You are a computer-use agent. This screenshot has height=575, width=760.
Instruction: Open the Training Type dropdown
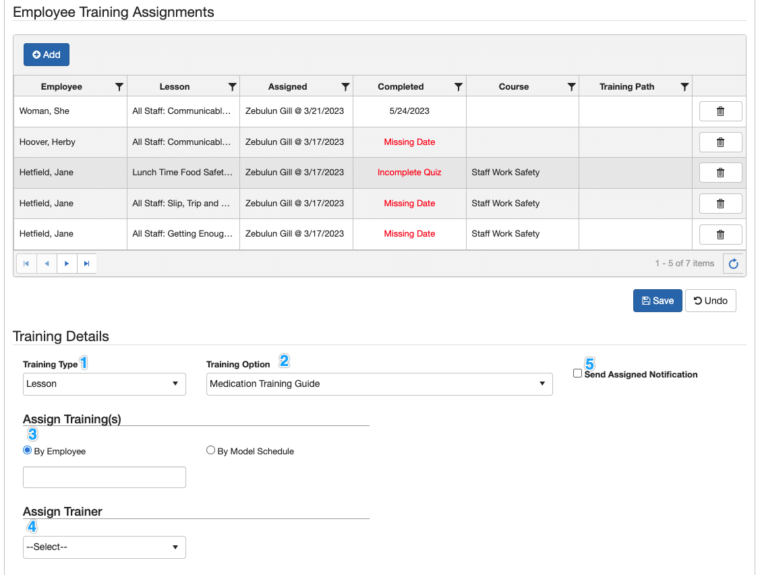pyautogui.click(x=105, y=384)
